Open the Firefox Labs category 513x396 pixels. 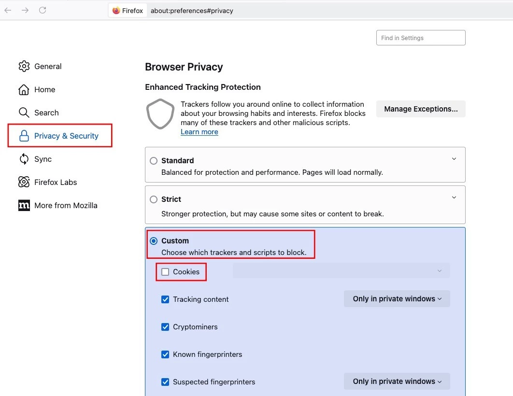[x=56, y=182]
